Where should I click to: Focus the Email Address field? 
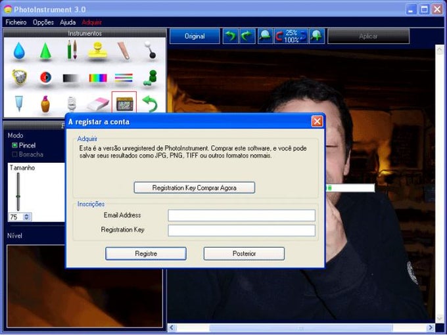coord(241,215)
